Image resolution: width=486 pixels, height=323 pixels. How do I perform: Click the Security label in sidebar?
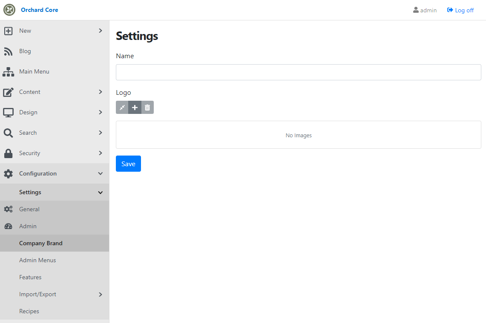pos(30,153)
